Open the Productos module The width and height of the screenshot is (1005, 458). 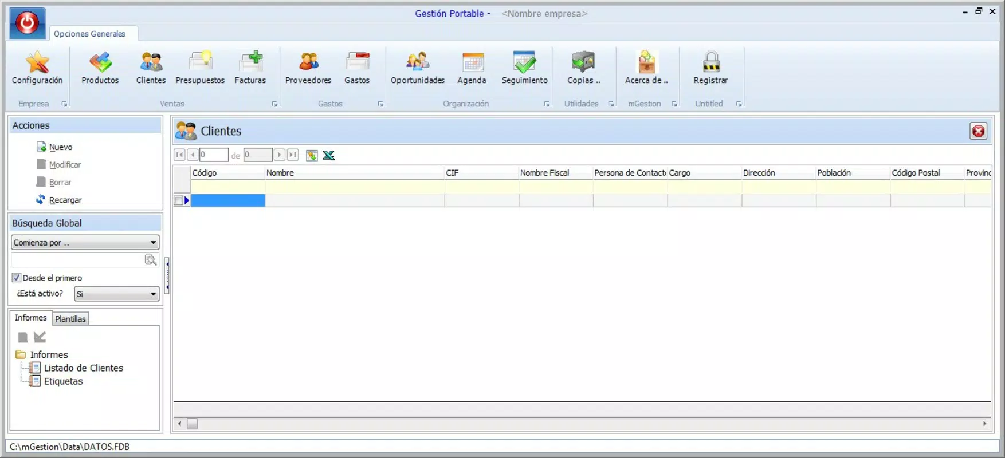[x=100, y=68]
